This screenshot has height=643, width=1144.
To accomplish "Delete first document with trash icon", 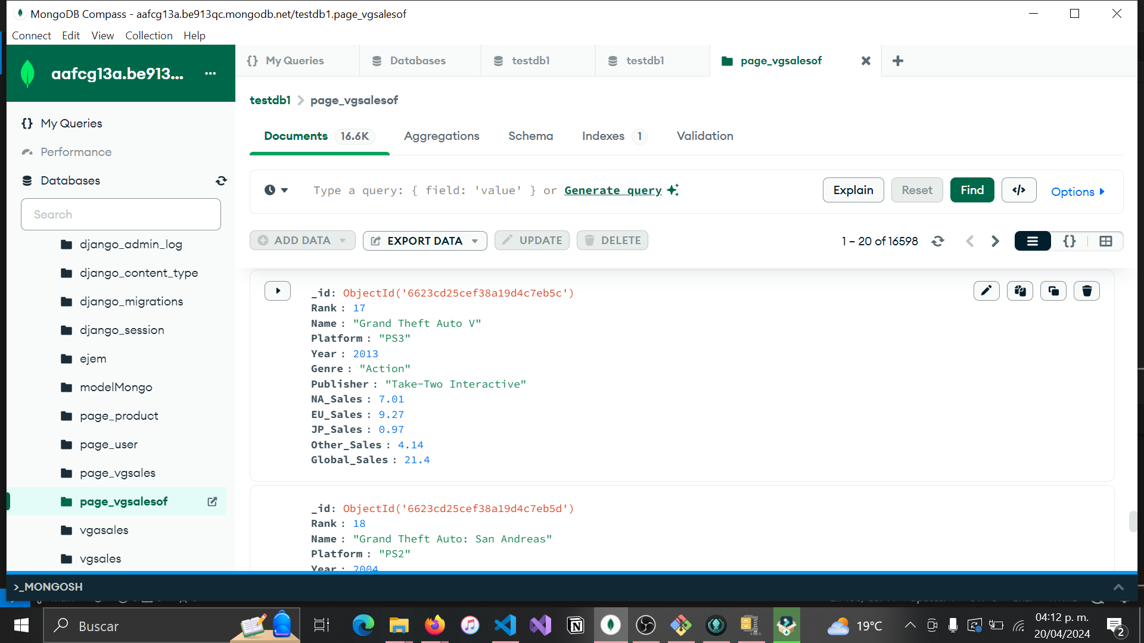I will pyautogui.click(x=1086, y=291).
